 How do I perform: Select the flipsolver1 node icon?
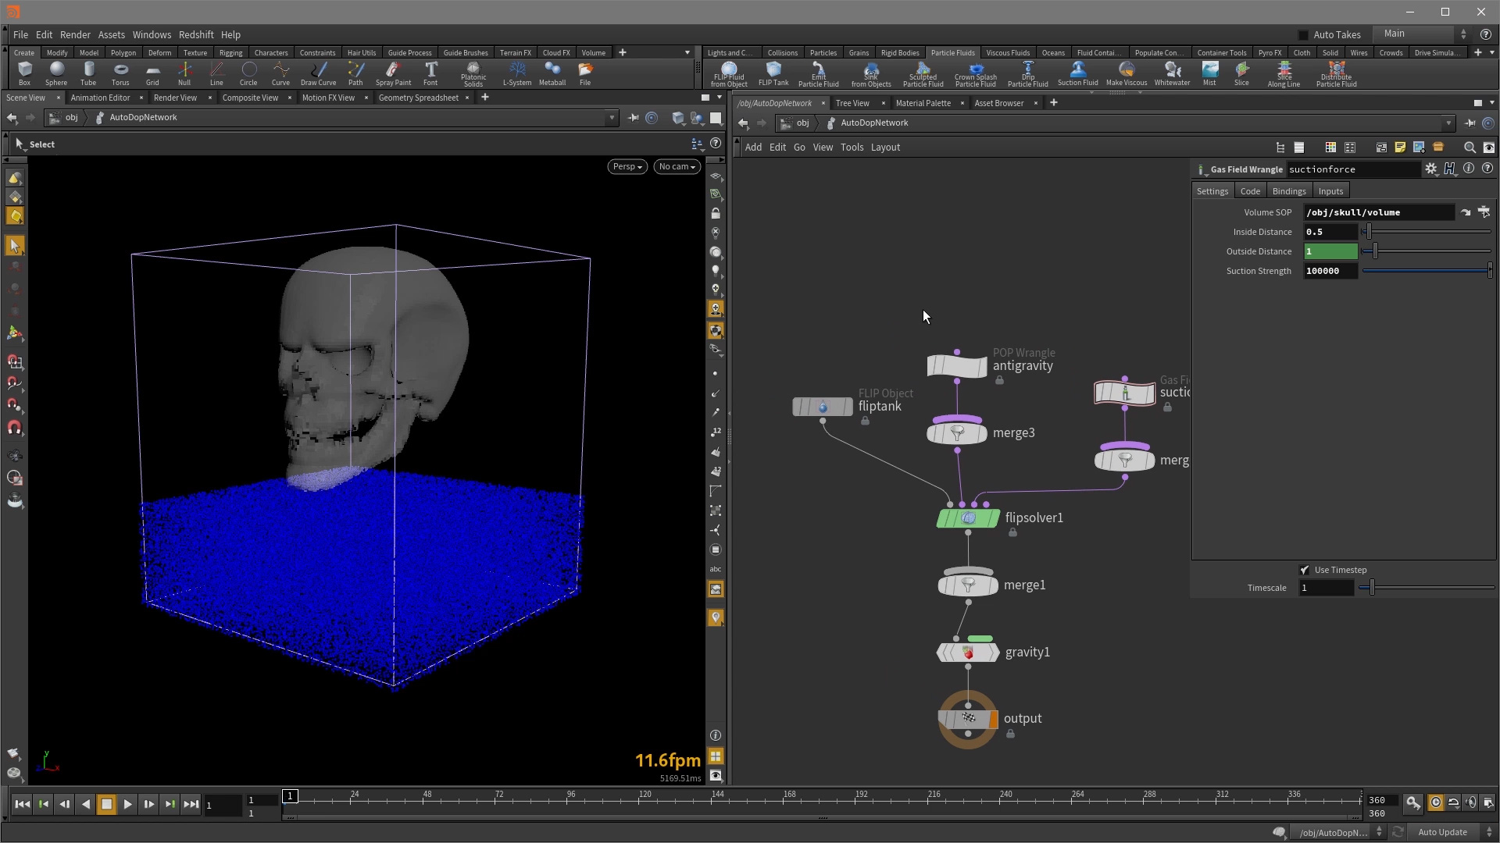pyautogui.click(x=968, y=518)
